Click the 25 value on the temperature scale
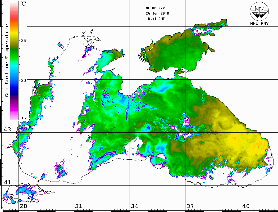 click(23, 40)
